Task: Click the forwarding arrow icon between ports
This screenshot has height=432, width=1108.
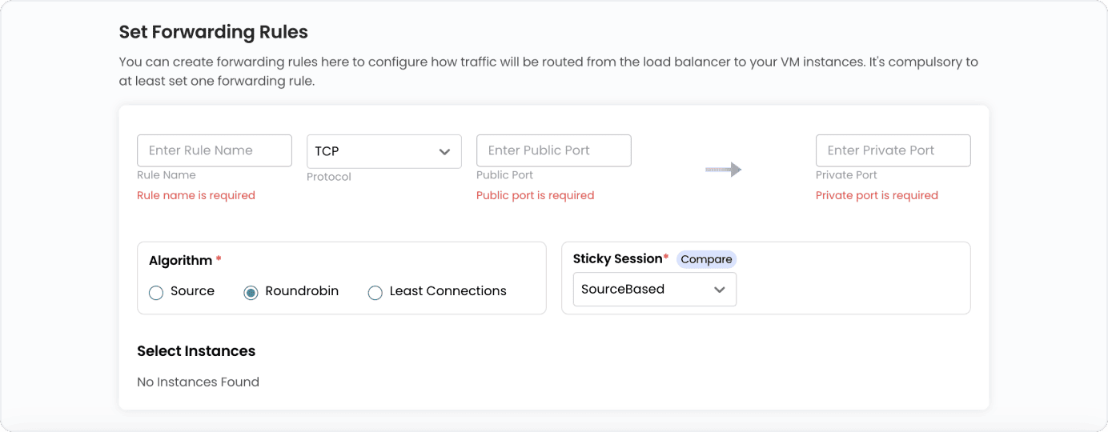Action: pyautogui.click(x=723, y=170)
